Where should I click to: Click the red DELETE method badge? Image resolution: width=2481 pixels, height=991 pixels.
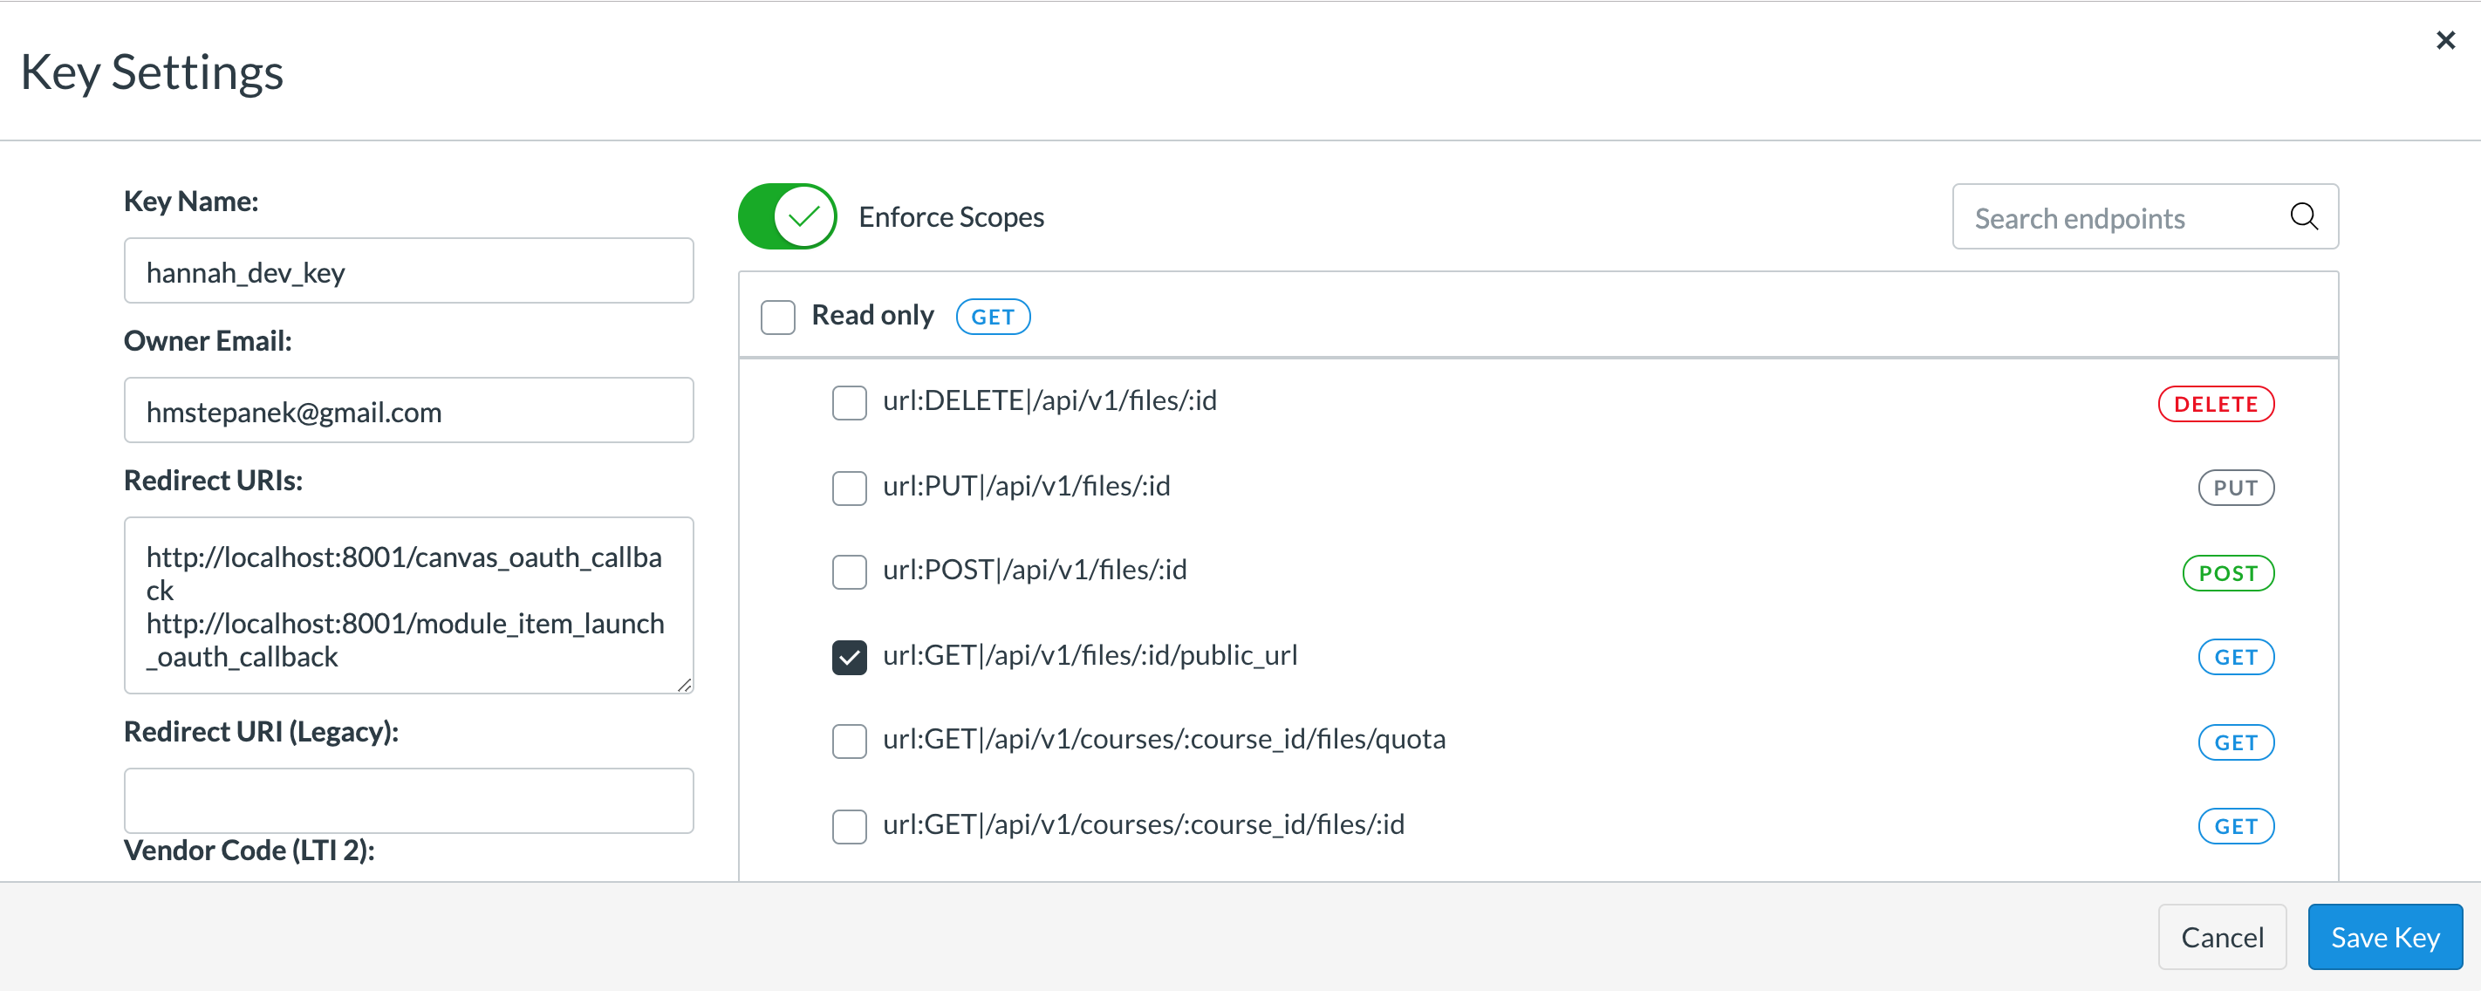click(2215, 405)
